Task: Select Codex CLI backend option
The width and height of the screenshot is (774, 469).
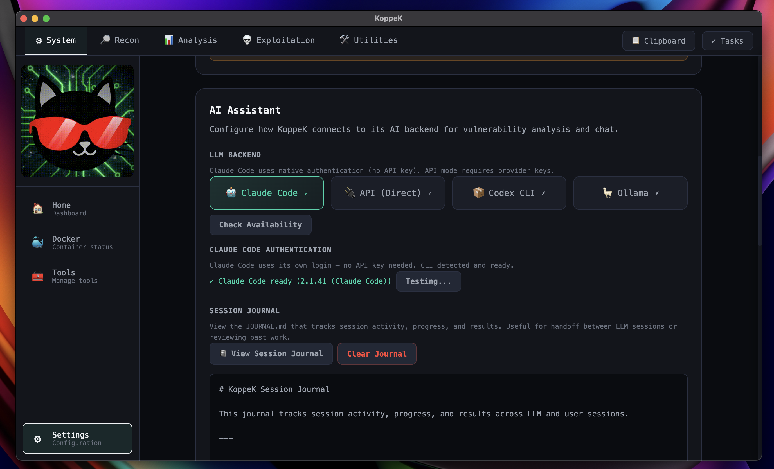Action: pyautogui.click(x=508, y=193)
